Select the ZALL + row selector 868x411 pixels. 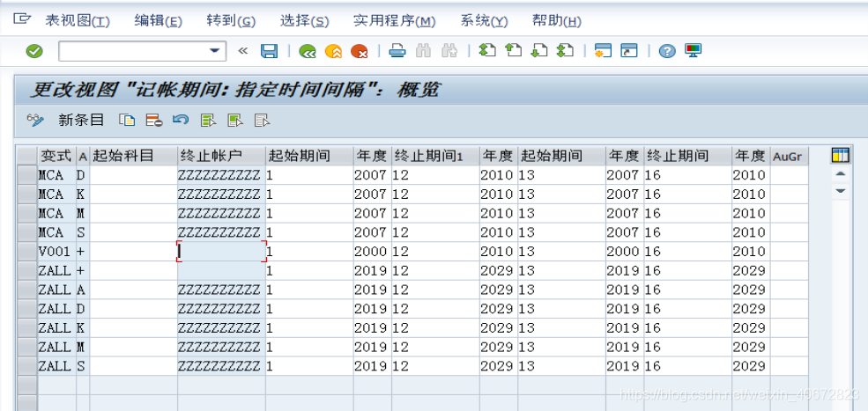click(27, 270)
